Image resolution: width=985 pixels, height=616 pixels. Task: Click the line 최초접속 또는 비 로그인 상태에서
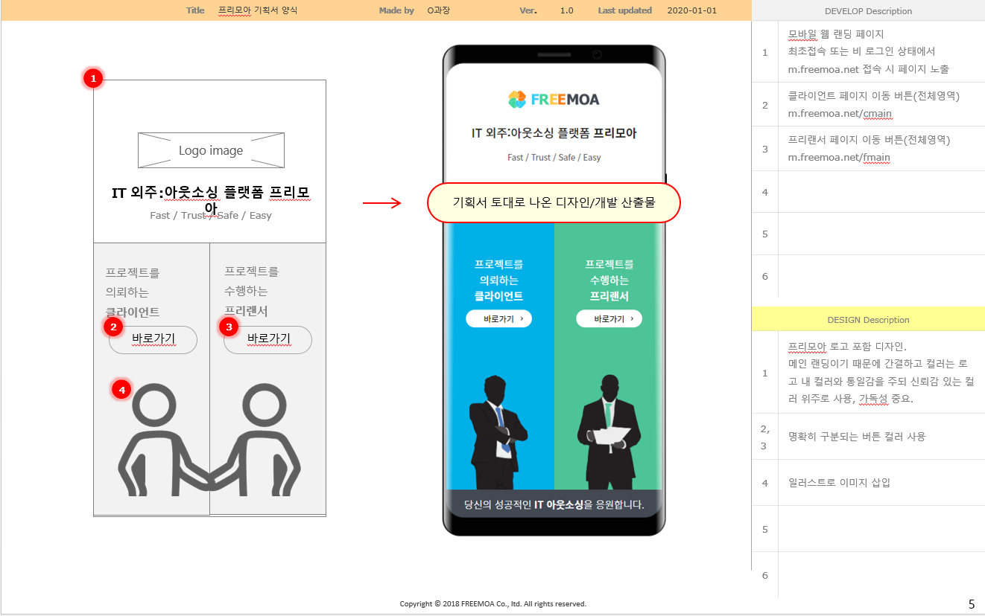coord(861,51)
